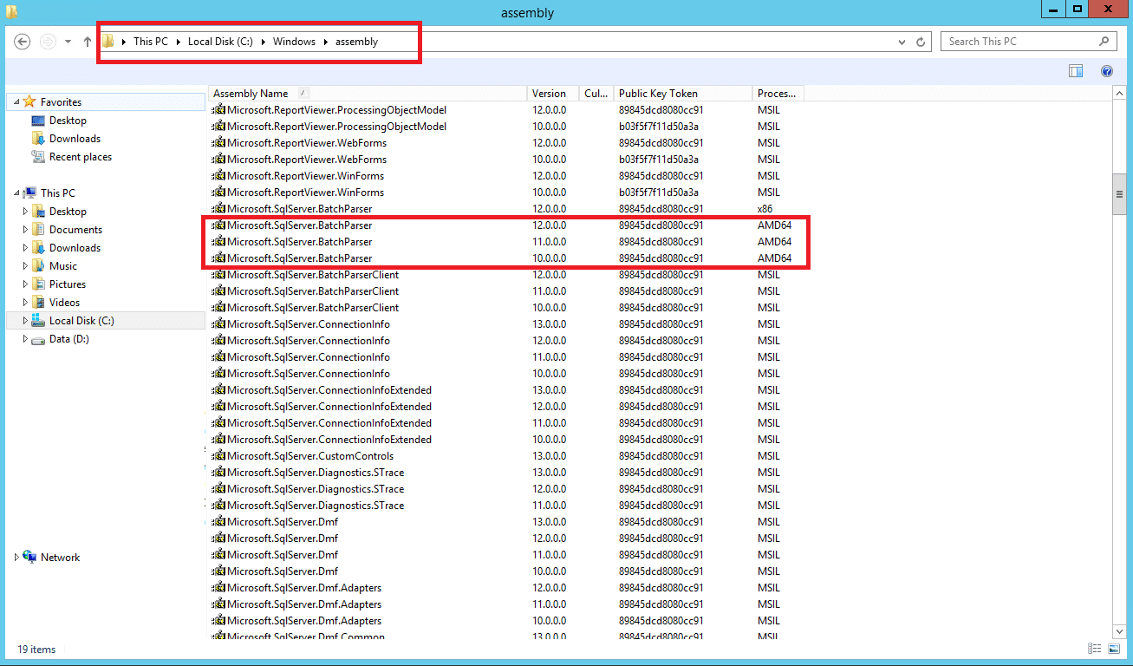Sort by Processor Architecture column header
The width and height of the screenshot is (1133, 666).
click(778, 93)
